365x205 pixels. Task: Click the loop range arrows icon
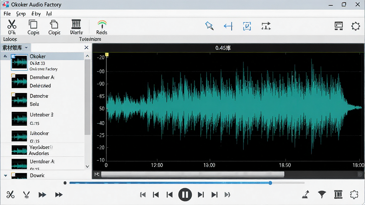tap(266, 26)
